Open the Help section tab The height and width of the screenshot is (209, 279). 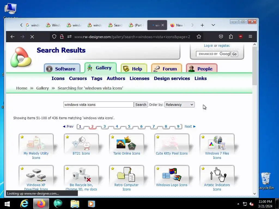click(x=134, y=69)
